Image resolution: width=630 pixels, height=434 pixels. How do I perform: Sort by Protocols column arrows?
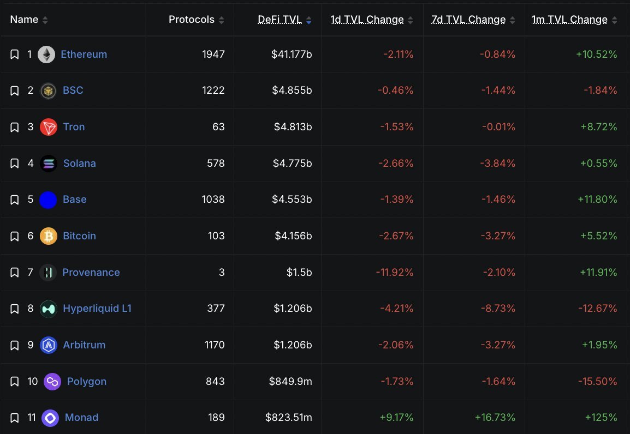[222, 20]
